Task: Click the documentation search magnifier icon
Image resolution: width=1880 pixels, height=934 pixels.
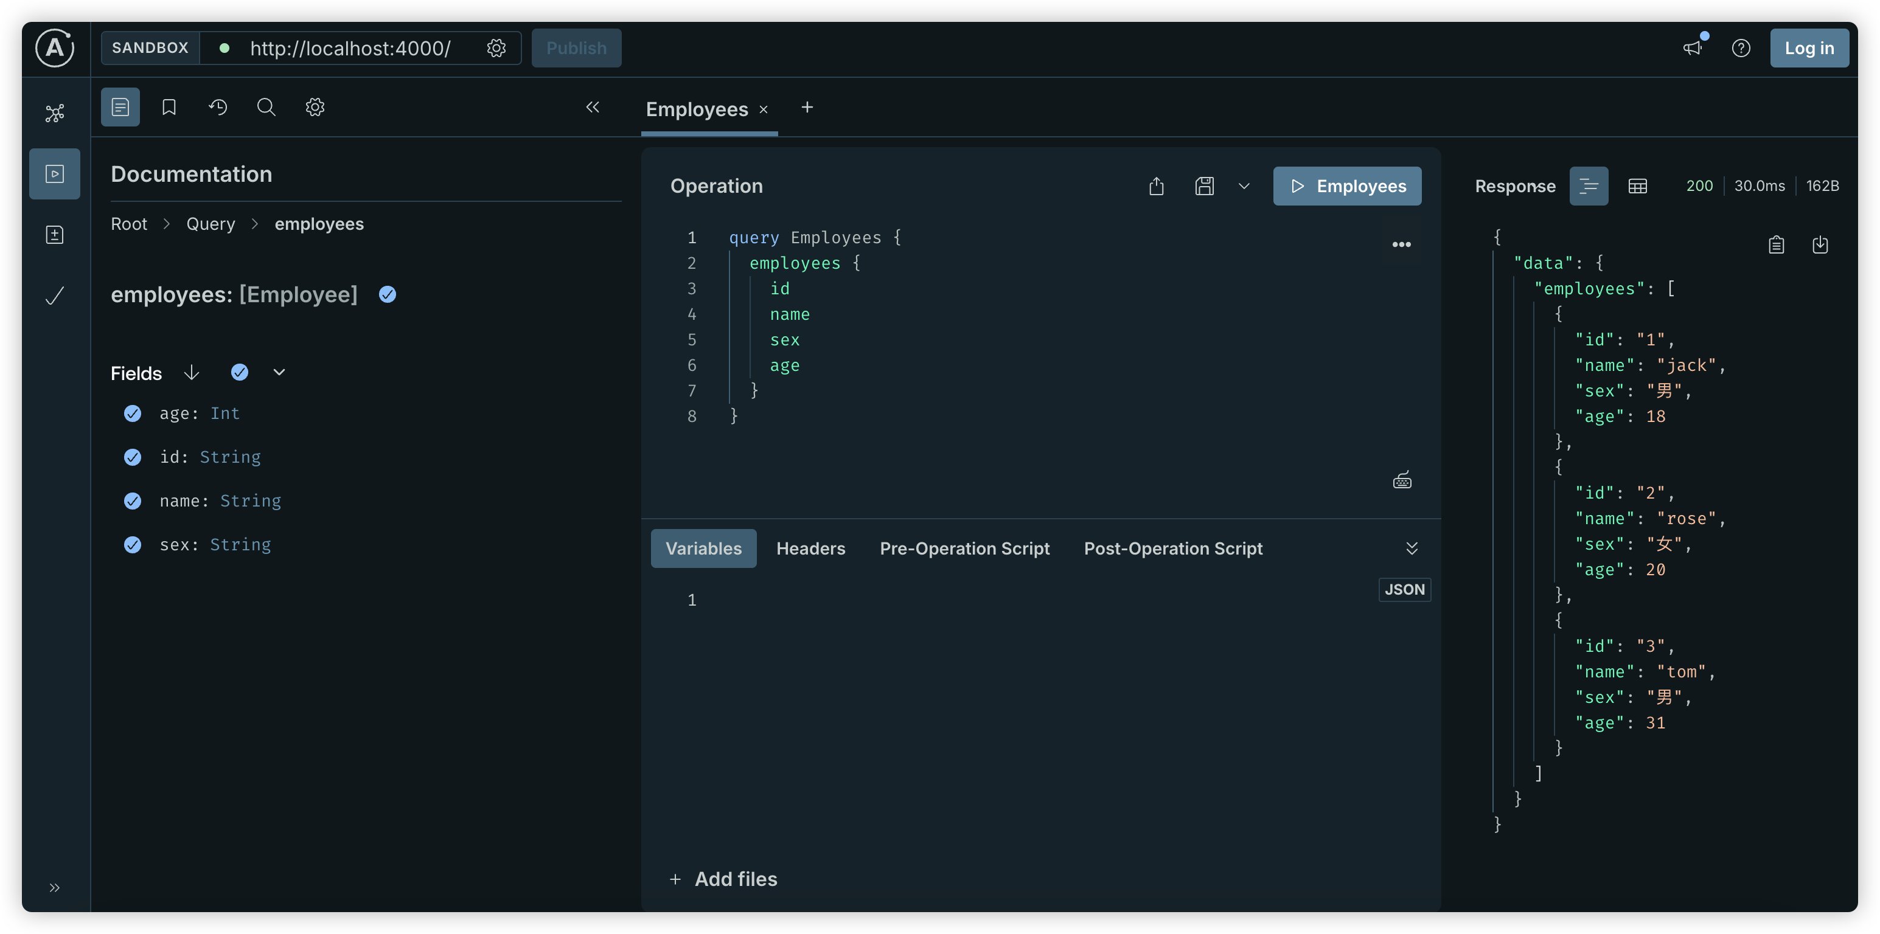Action: [266, 107]
